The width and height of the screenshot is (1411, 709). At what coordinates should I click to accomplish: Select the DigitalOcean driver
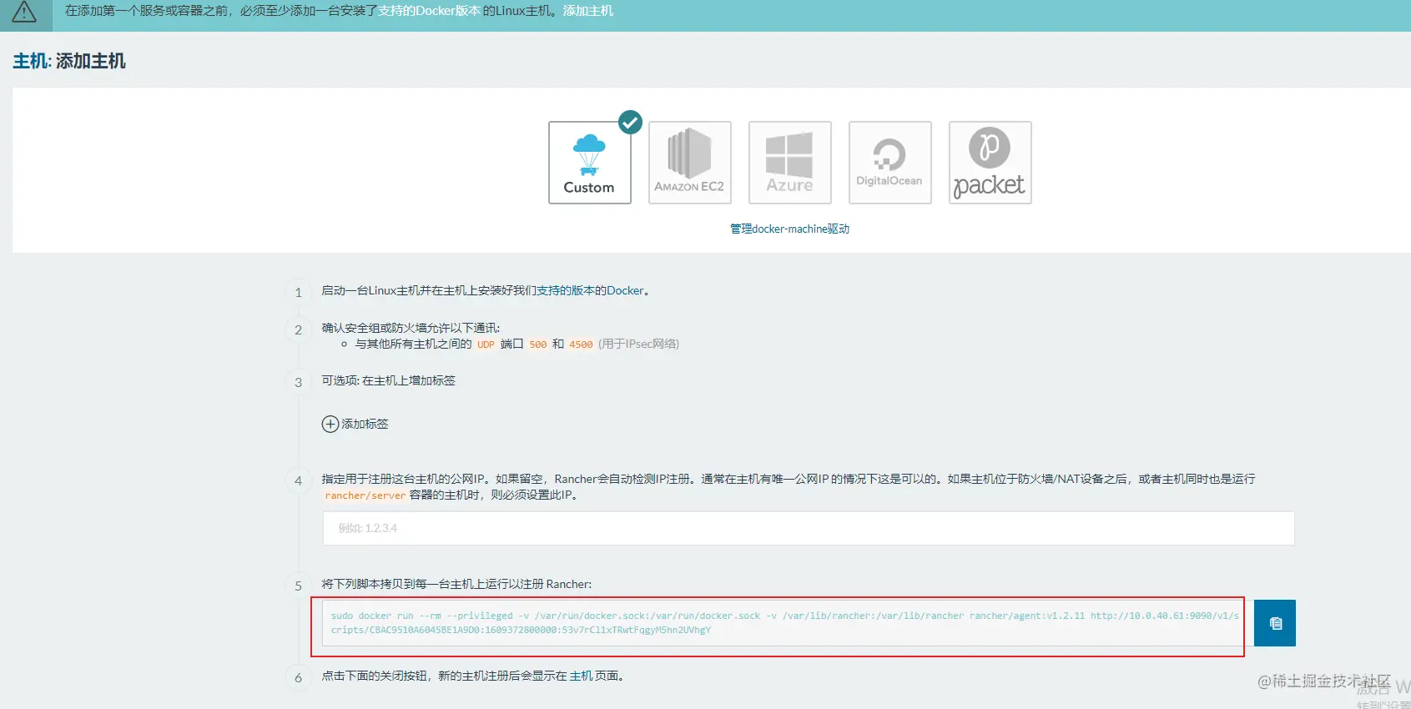pyautogui.click(x=890, y=163)
